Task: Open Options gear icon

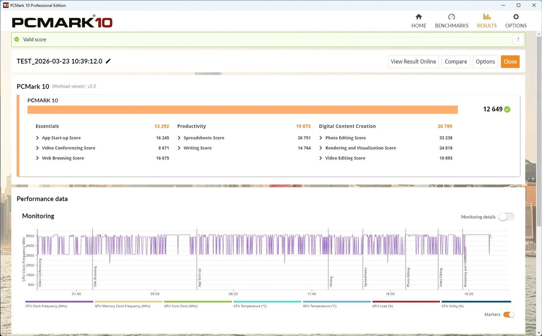Action: (516, 17)
